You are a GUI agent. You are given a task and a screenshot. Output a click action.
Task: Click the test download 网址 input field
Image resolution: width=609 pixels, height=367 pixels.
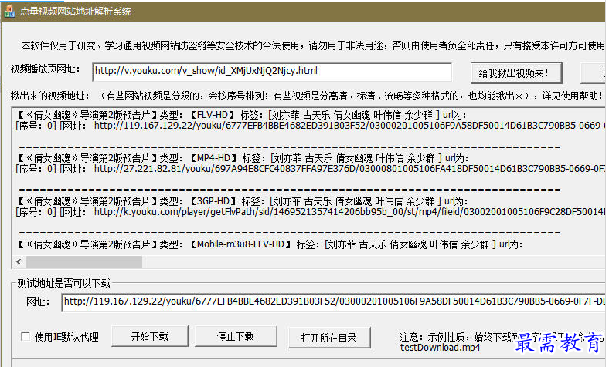point(333,302)
